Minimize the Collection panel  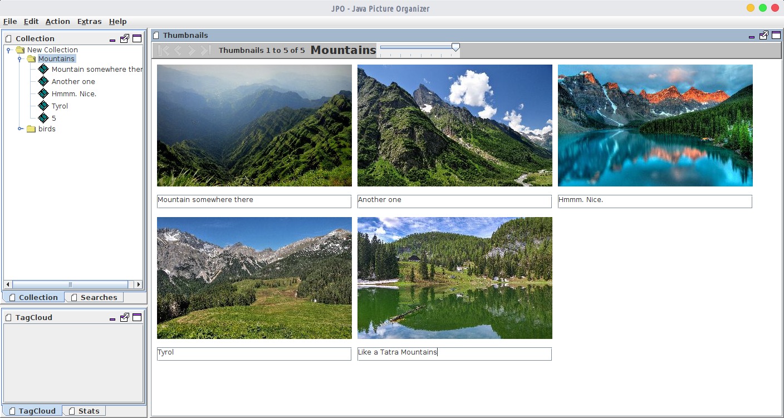click(x=112, y=40)
